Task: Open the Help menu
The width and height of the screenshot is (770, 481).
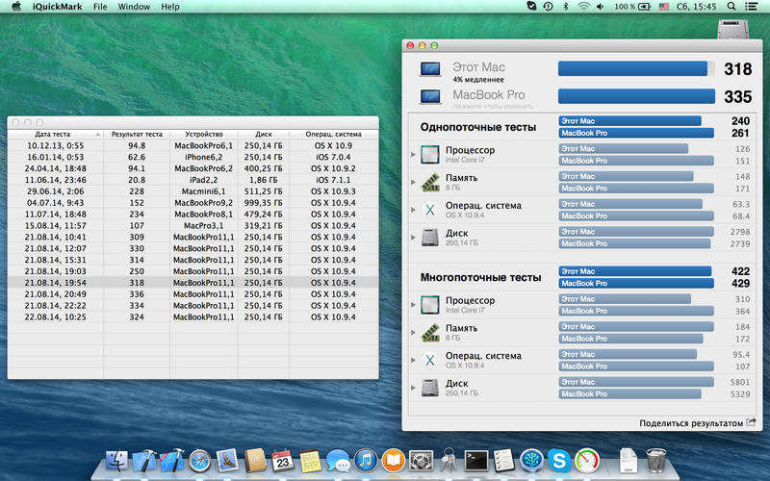Action: point(170,7)
